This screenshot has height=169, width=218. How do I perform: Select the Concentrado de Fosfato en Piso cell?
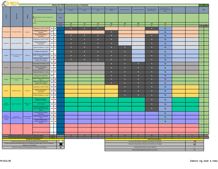pos(41,63)
